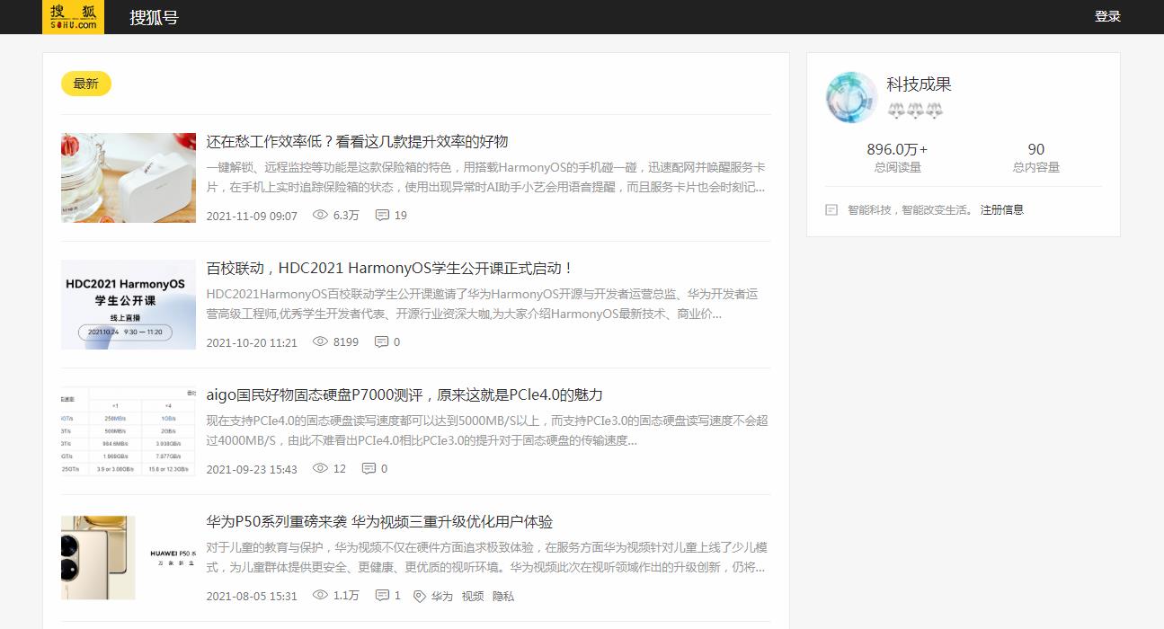Click summary text starting 现在支持PCIe4.0
The image size is (1164, 629).
[487, 430]
